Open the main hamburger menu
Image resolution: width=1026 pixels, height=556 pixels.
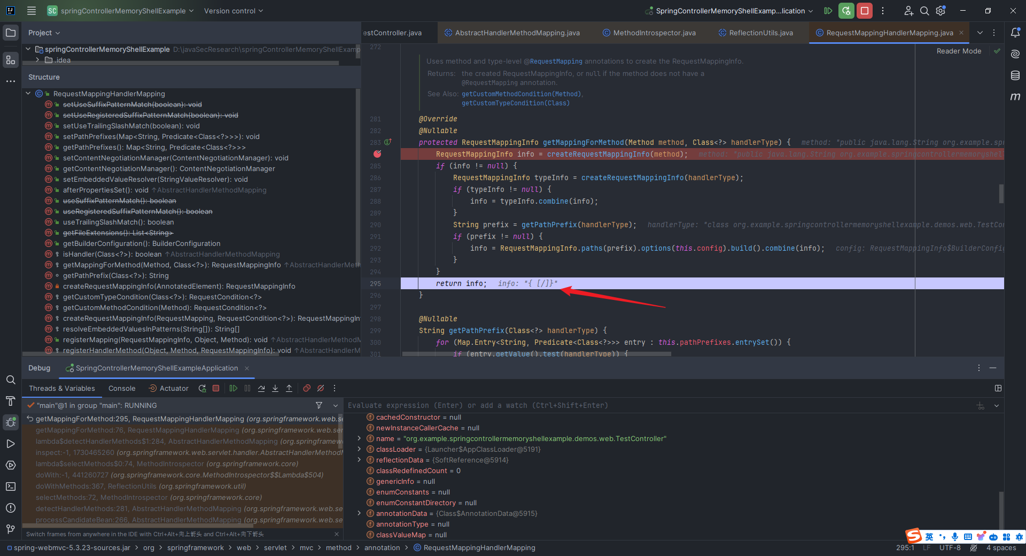point(32,11)
